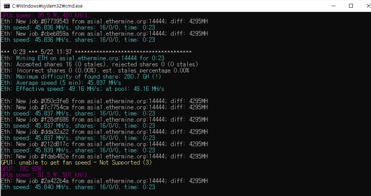Click the line with job #2a422b4a

pyautogui.click(x=104, y=181)
